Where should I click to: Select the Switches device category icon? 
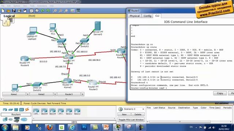pos(11,110)
